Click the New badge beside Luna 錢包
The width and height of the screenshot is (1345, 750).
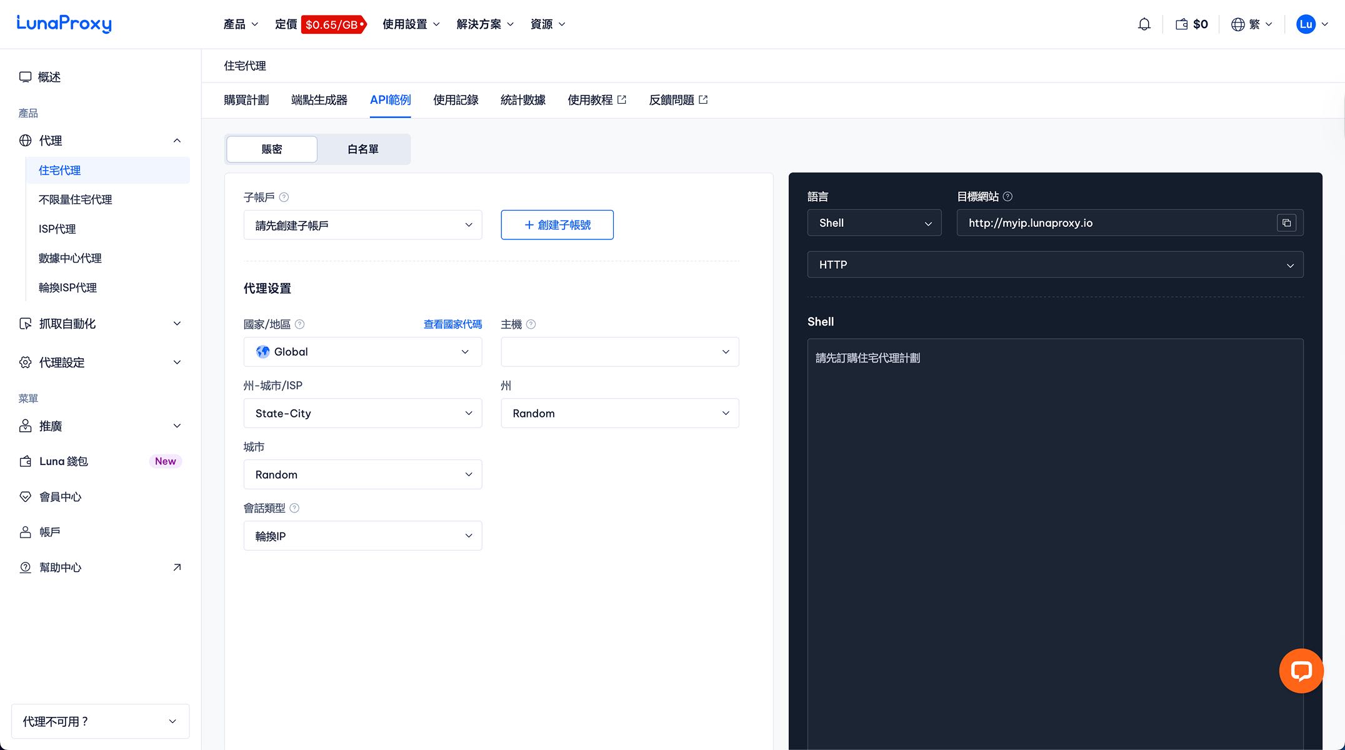165,461
